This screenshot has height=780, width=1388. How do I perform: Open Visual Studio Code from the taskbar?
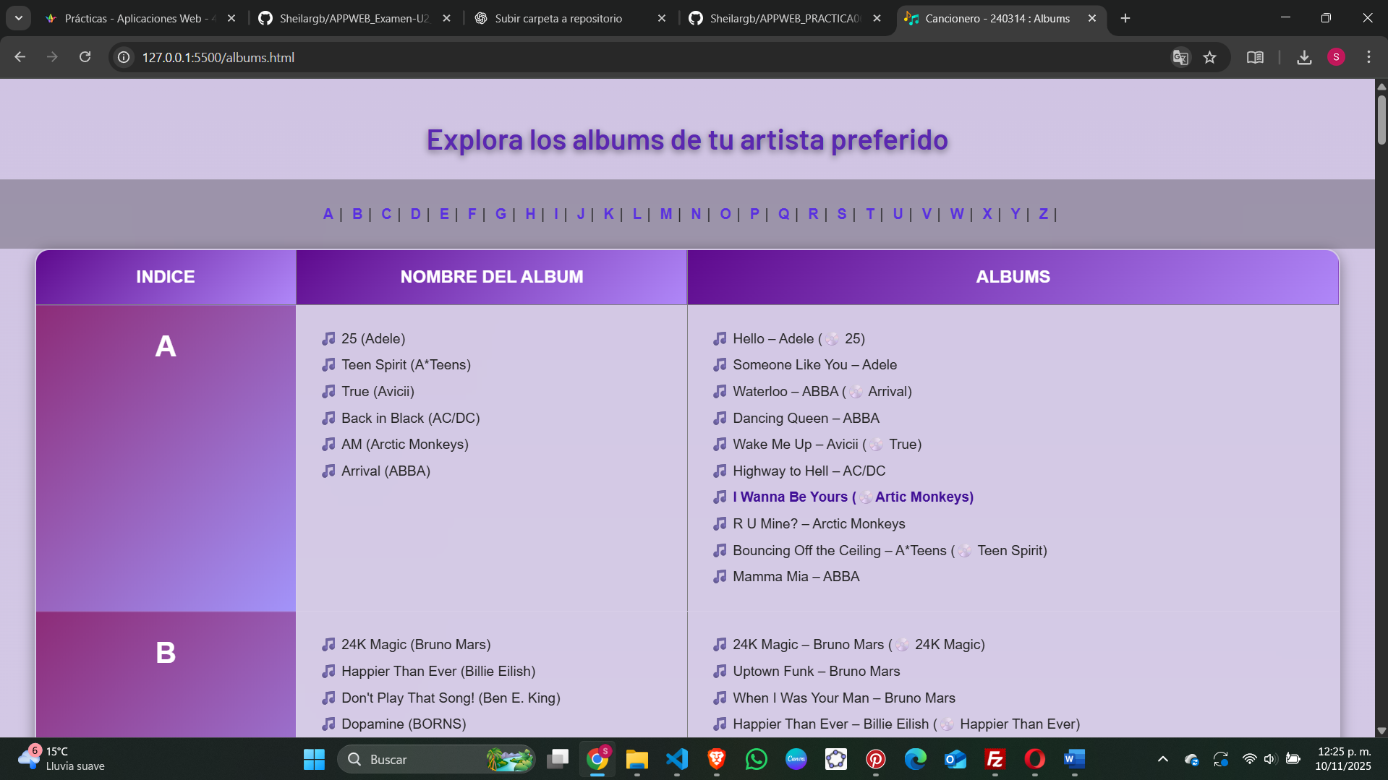tap(677, 759)
